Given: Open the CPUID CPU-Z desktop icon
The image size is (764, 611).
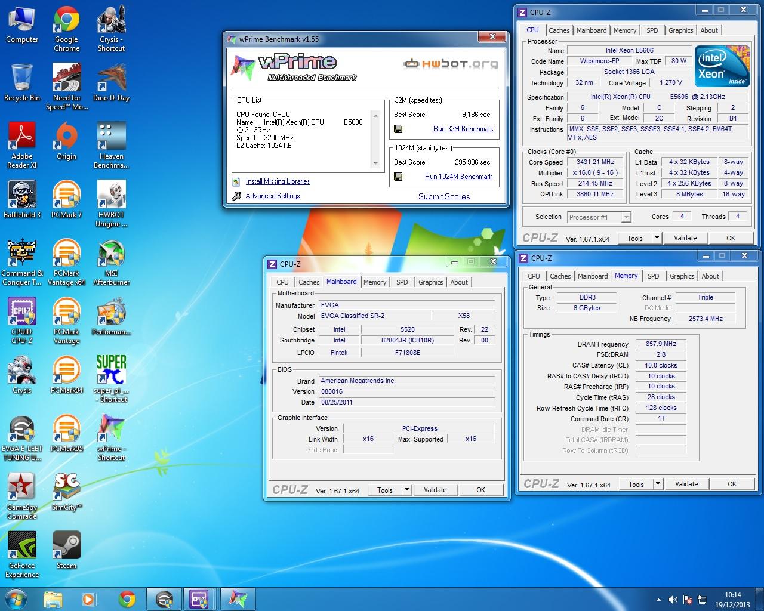Looking at the screenshot, I should point(22,321).
